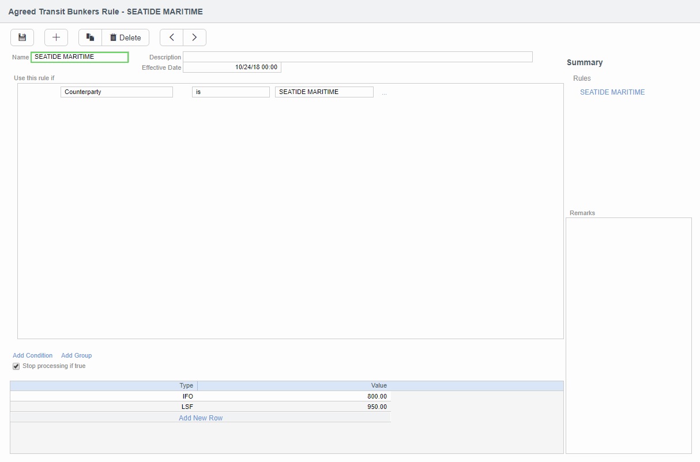Open SEATIDE MARITIME rule in Summary
This screenshot has height=462, width=700.
612,92
